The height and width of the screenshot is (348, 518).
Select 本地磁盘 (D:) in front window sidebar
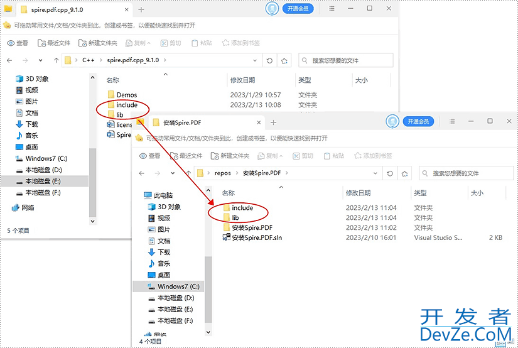coord(171,298)
